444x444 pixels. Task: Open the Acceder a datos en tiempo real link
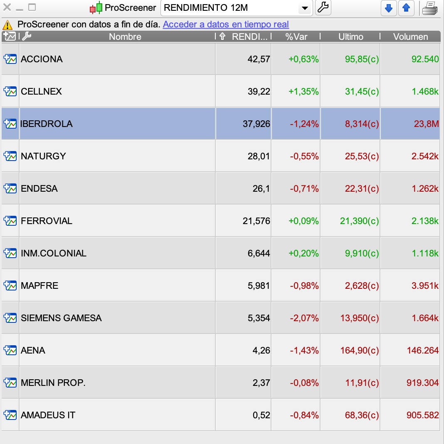coord(226,24)
